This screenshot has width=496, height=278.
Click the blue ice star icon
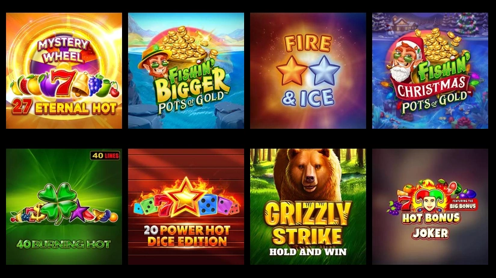coord(325,71)
